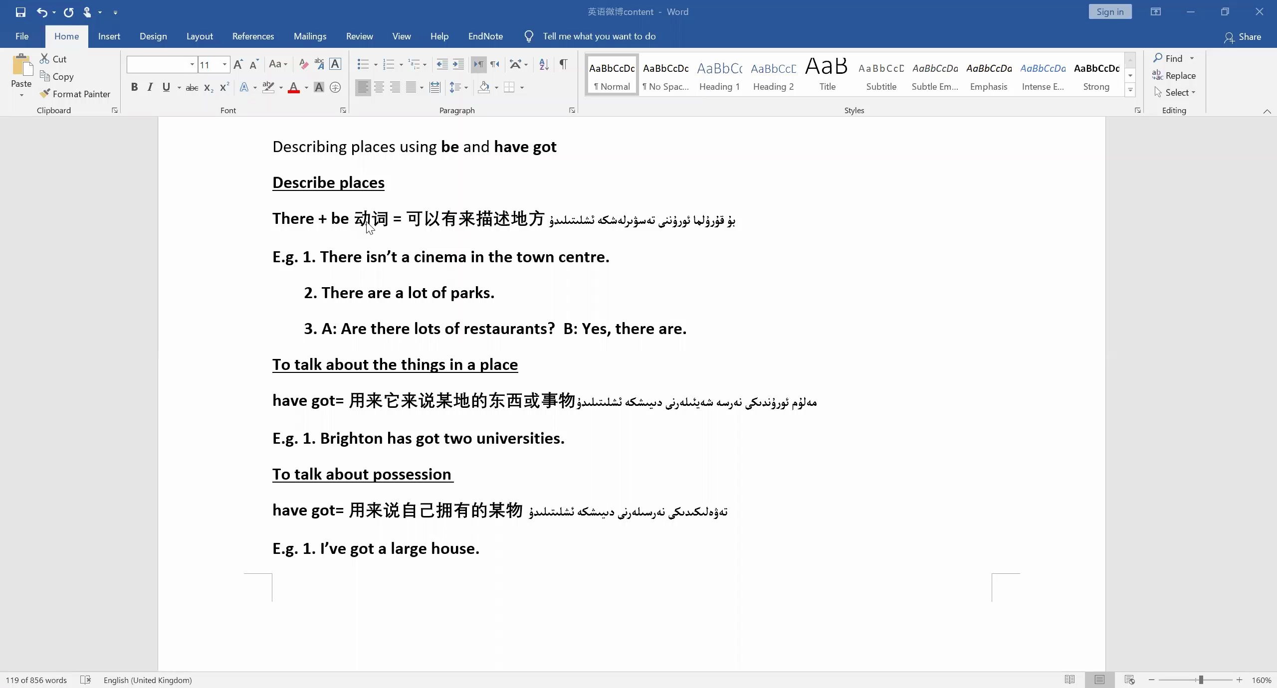Click the Clear All Formatting eraser icon

click(x=303, y=64)
